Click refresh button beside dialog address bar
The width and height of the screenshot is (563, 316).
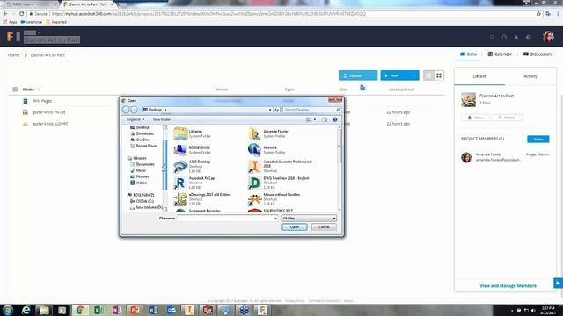pos(277,110)
